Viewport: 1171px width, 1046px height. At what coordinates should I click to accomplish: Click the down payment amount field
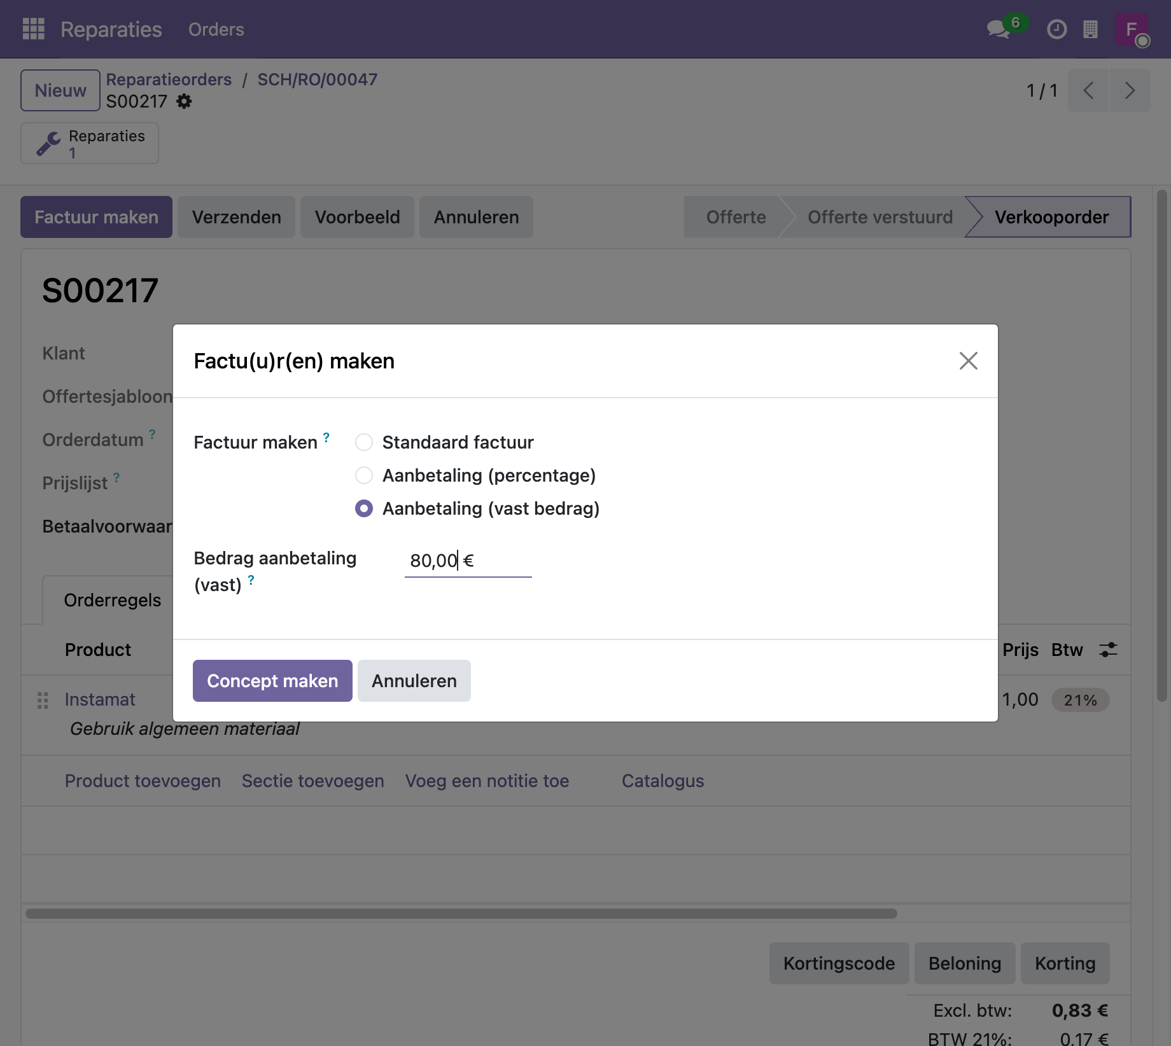point(468,561)
